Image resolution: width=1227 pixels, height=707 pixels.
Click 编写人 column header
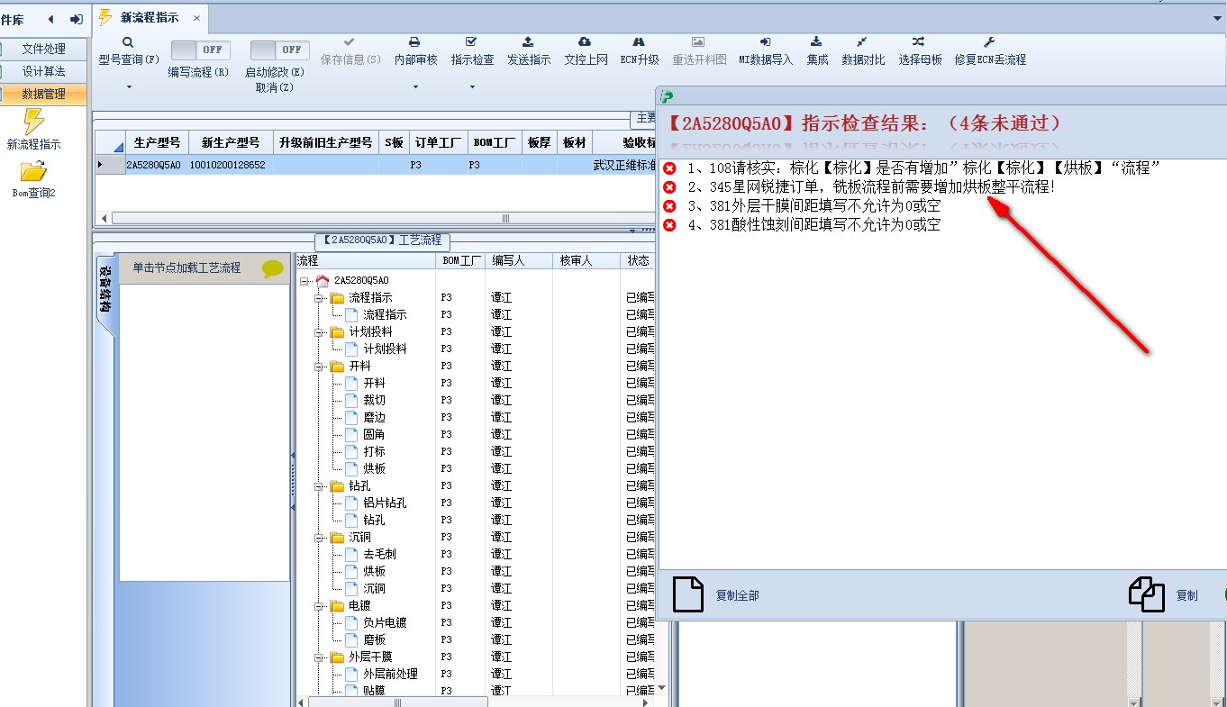518,260
